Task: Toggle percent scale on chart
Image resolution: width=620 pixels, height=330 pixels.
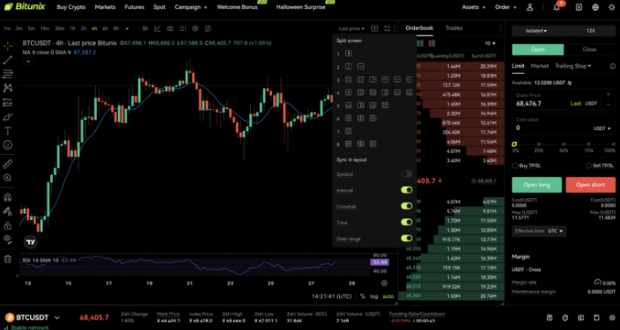Action: coord(363,296)
